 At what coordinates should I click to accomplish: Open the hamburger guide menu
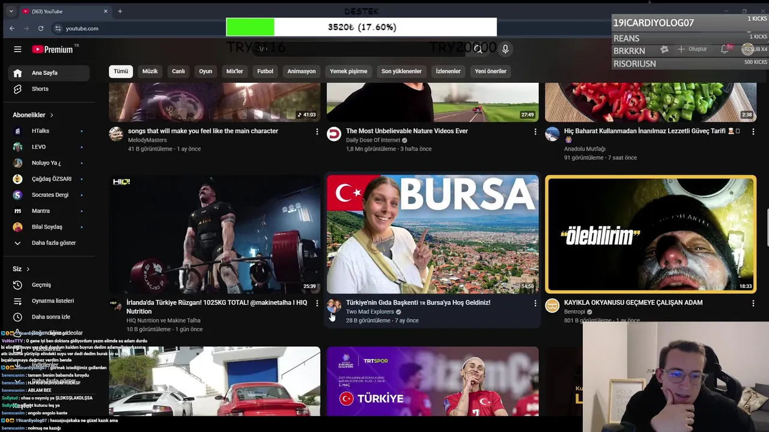17,49
